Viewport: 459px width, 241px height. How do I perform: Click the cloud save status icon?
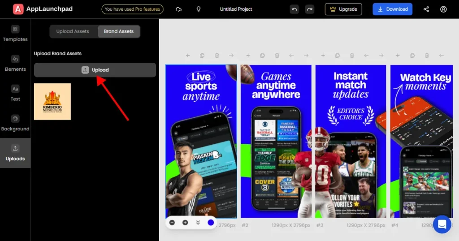coord(179,9)
